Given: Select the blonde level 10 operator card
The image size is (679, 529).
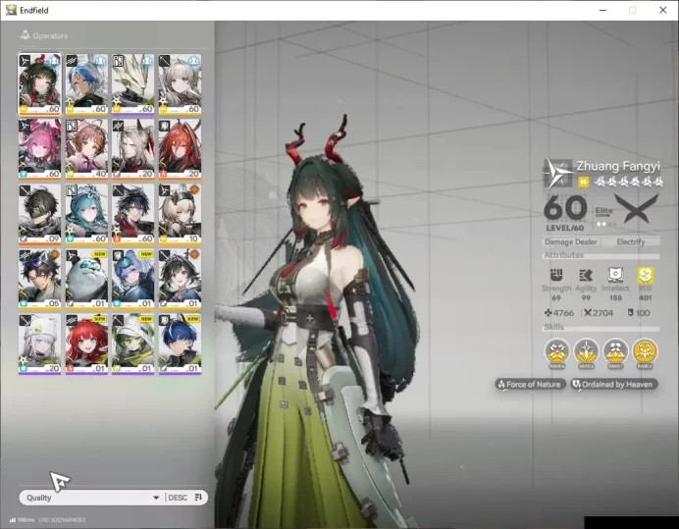Looking at the screenshot, I should 180,214.
